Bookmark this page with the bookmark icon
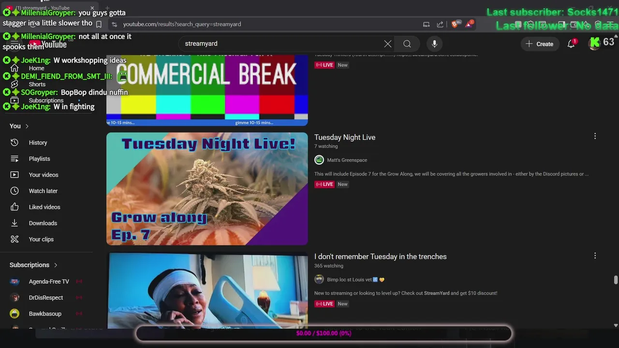 point(99,24)
